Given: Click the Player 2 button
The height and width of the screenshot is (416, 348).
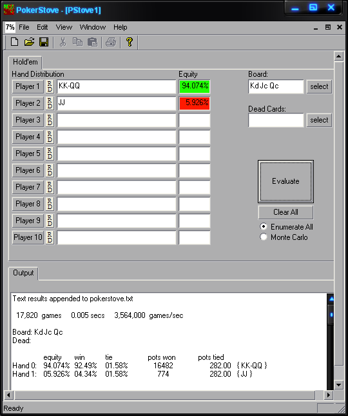Looking at the screenshot, I should [28, 103].
